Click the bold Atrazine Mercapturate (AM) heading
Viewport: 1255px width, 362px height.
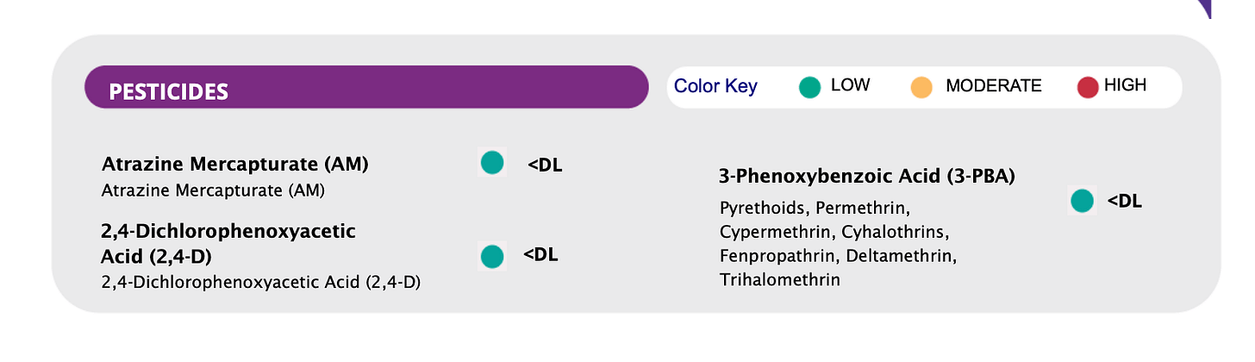click(x=235, y=165)
